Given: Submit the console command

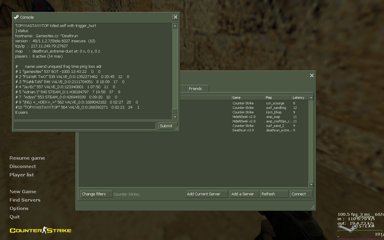Looking at the screenshot, I should pos(168,126).
